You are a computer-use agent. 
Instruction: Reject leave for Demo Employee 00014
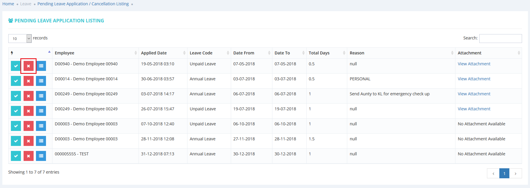[28, 81]
